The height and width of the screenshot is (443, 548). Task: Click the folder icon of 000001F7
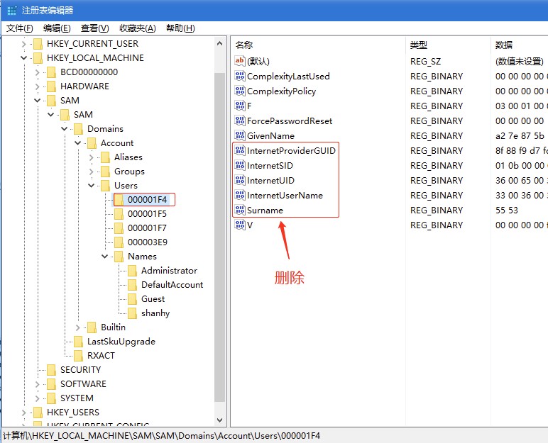119,228
